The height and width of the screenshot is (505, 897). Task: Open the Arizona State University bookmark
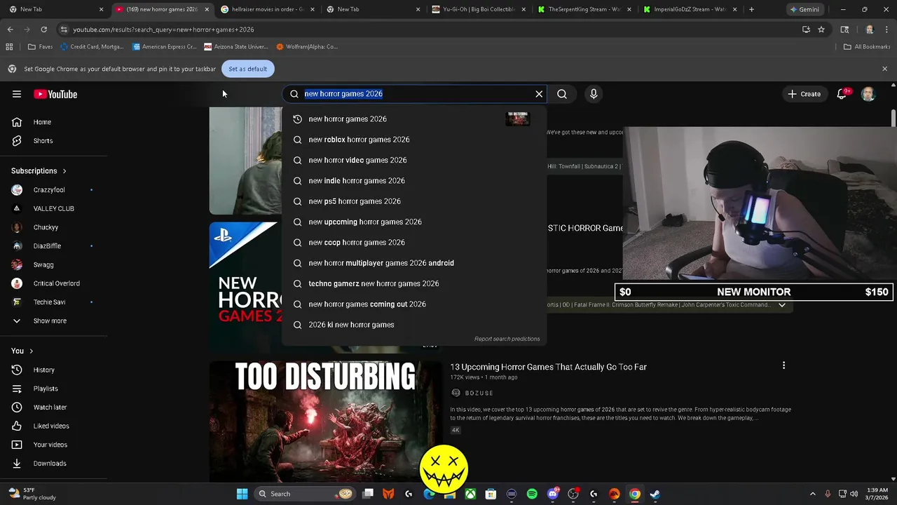236,47
